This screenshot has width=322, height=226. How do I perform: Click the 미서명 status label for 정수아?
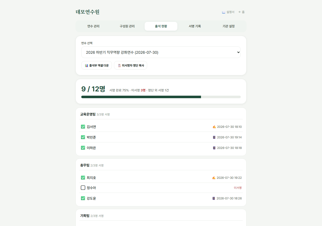click(x=238, y=188)
